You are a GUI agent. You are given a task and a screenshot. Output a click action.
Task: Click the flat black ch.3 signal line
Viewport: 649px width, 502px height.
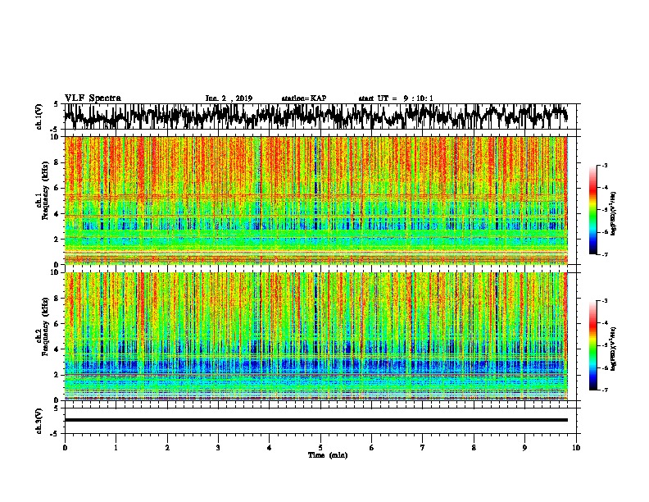pos(316,420)
